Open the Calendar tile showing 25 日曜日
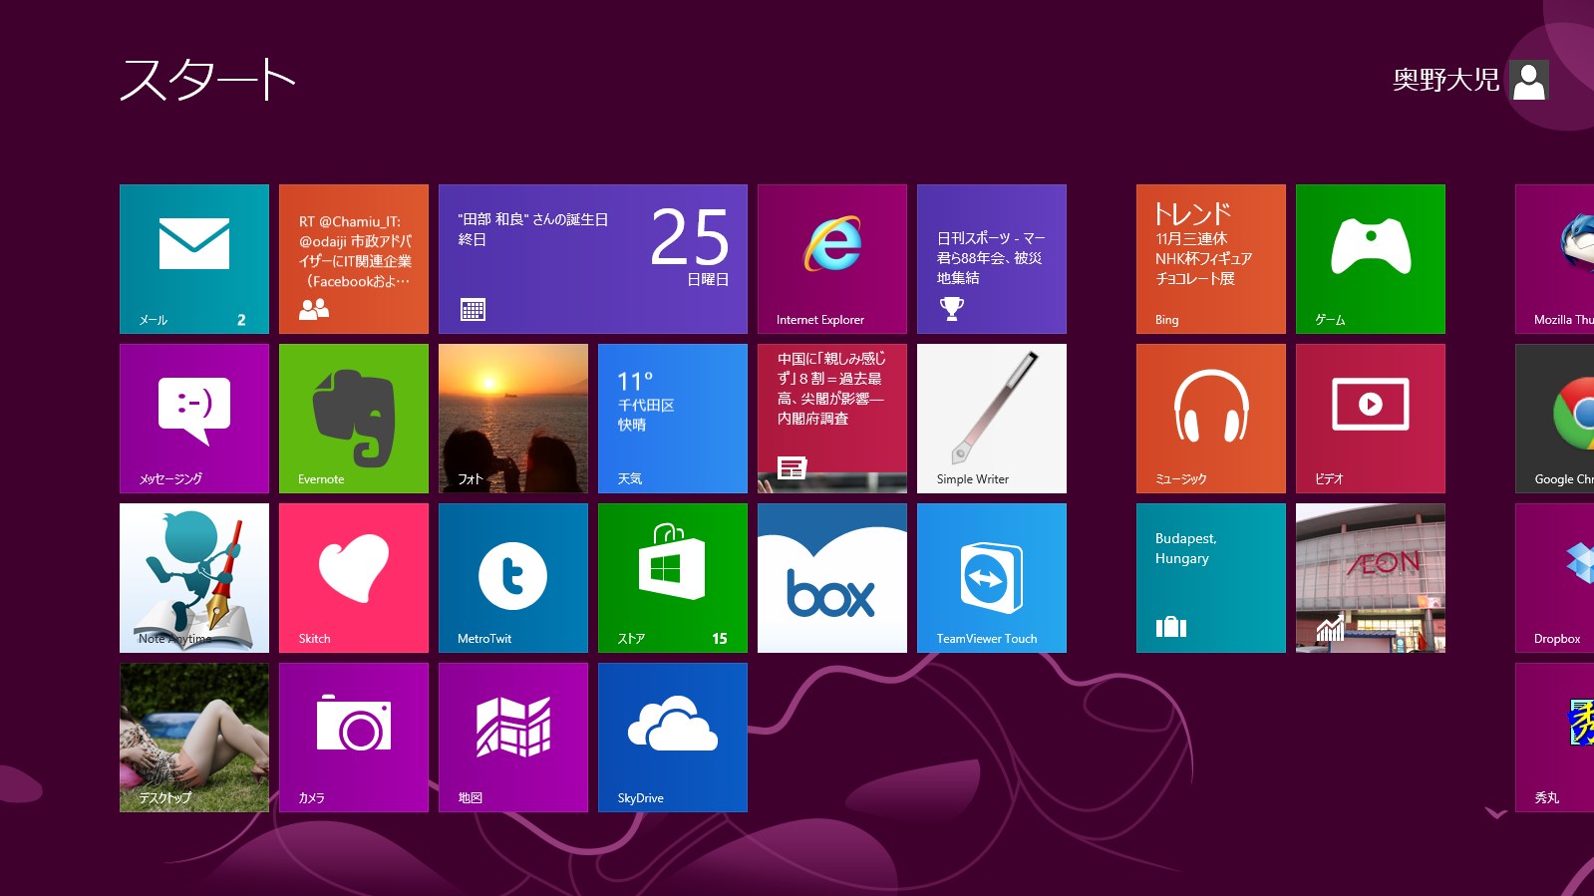1594x896 pixels. click(593, 259)
